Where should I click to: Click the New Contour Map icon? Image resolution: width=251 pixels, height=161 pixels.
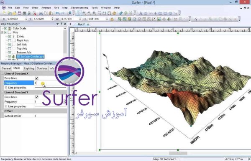click(x=124, y=19)
